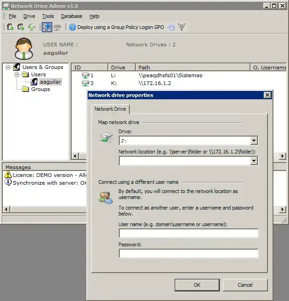Viewport: 289px width, 301px height.
Task: Click the fox head logo icon
Action: 182,27
